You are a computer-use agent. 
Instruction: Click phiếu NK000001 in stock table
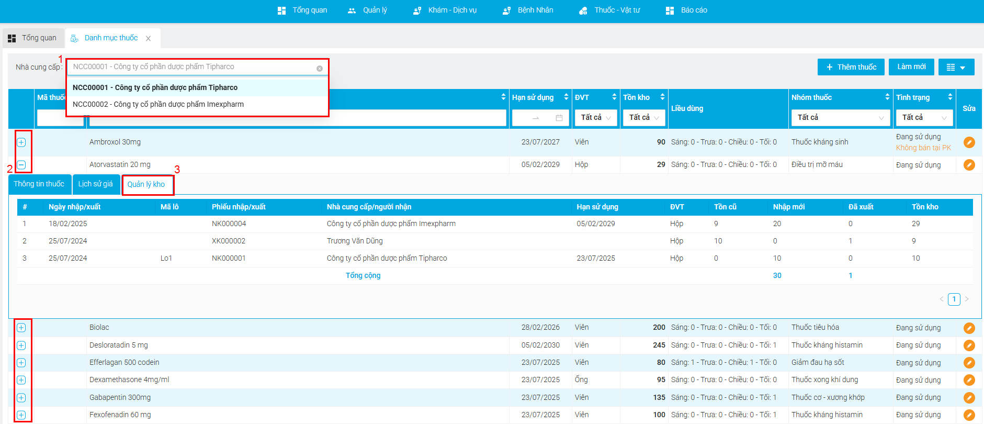[x=229, y=259]
